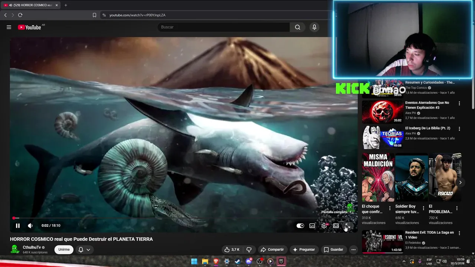Open Brave browser from taskbar
This screenshot has width=475, height=267.
coord(216,261)
